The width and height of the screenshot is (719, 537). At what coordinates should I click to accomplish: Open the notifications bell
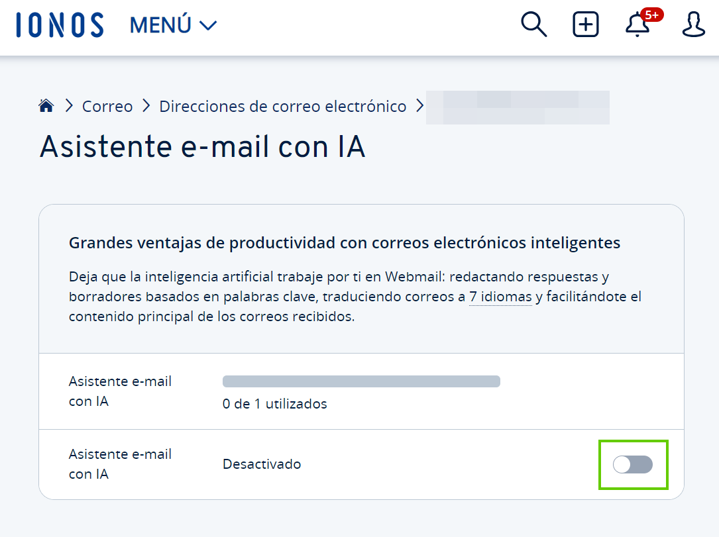point(637,26)
